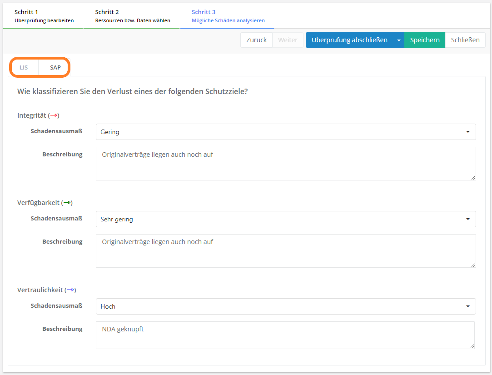Click the blue arrow icon beside Vertraulichkeit
This screenshot has width=492, height=375.
(70, 290)
